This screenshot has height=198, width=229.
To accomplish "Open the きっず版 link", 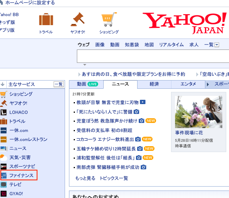I will click(7, 22).
